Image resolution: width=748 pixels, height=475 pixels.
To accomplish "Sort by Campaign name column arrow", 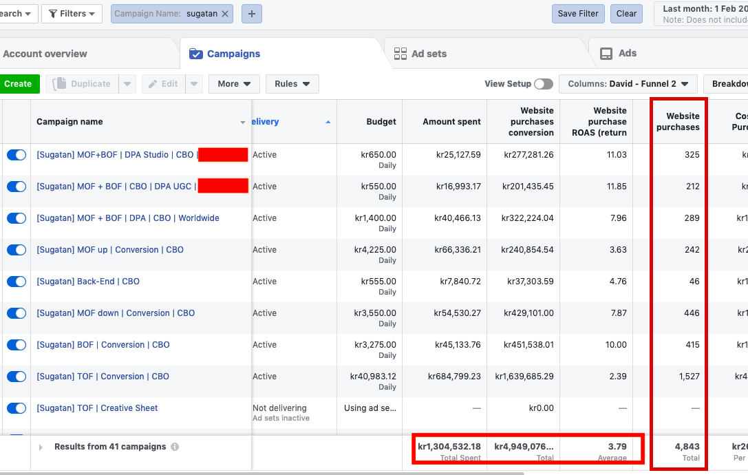I will click(x=243, y=123).
